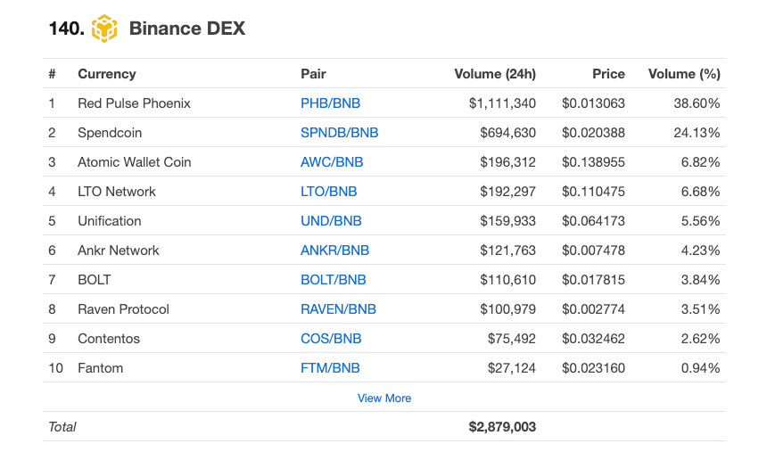Click the 6.82% volume share

[700, 162]
